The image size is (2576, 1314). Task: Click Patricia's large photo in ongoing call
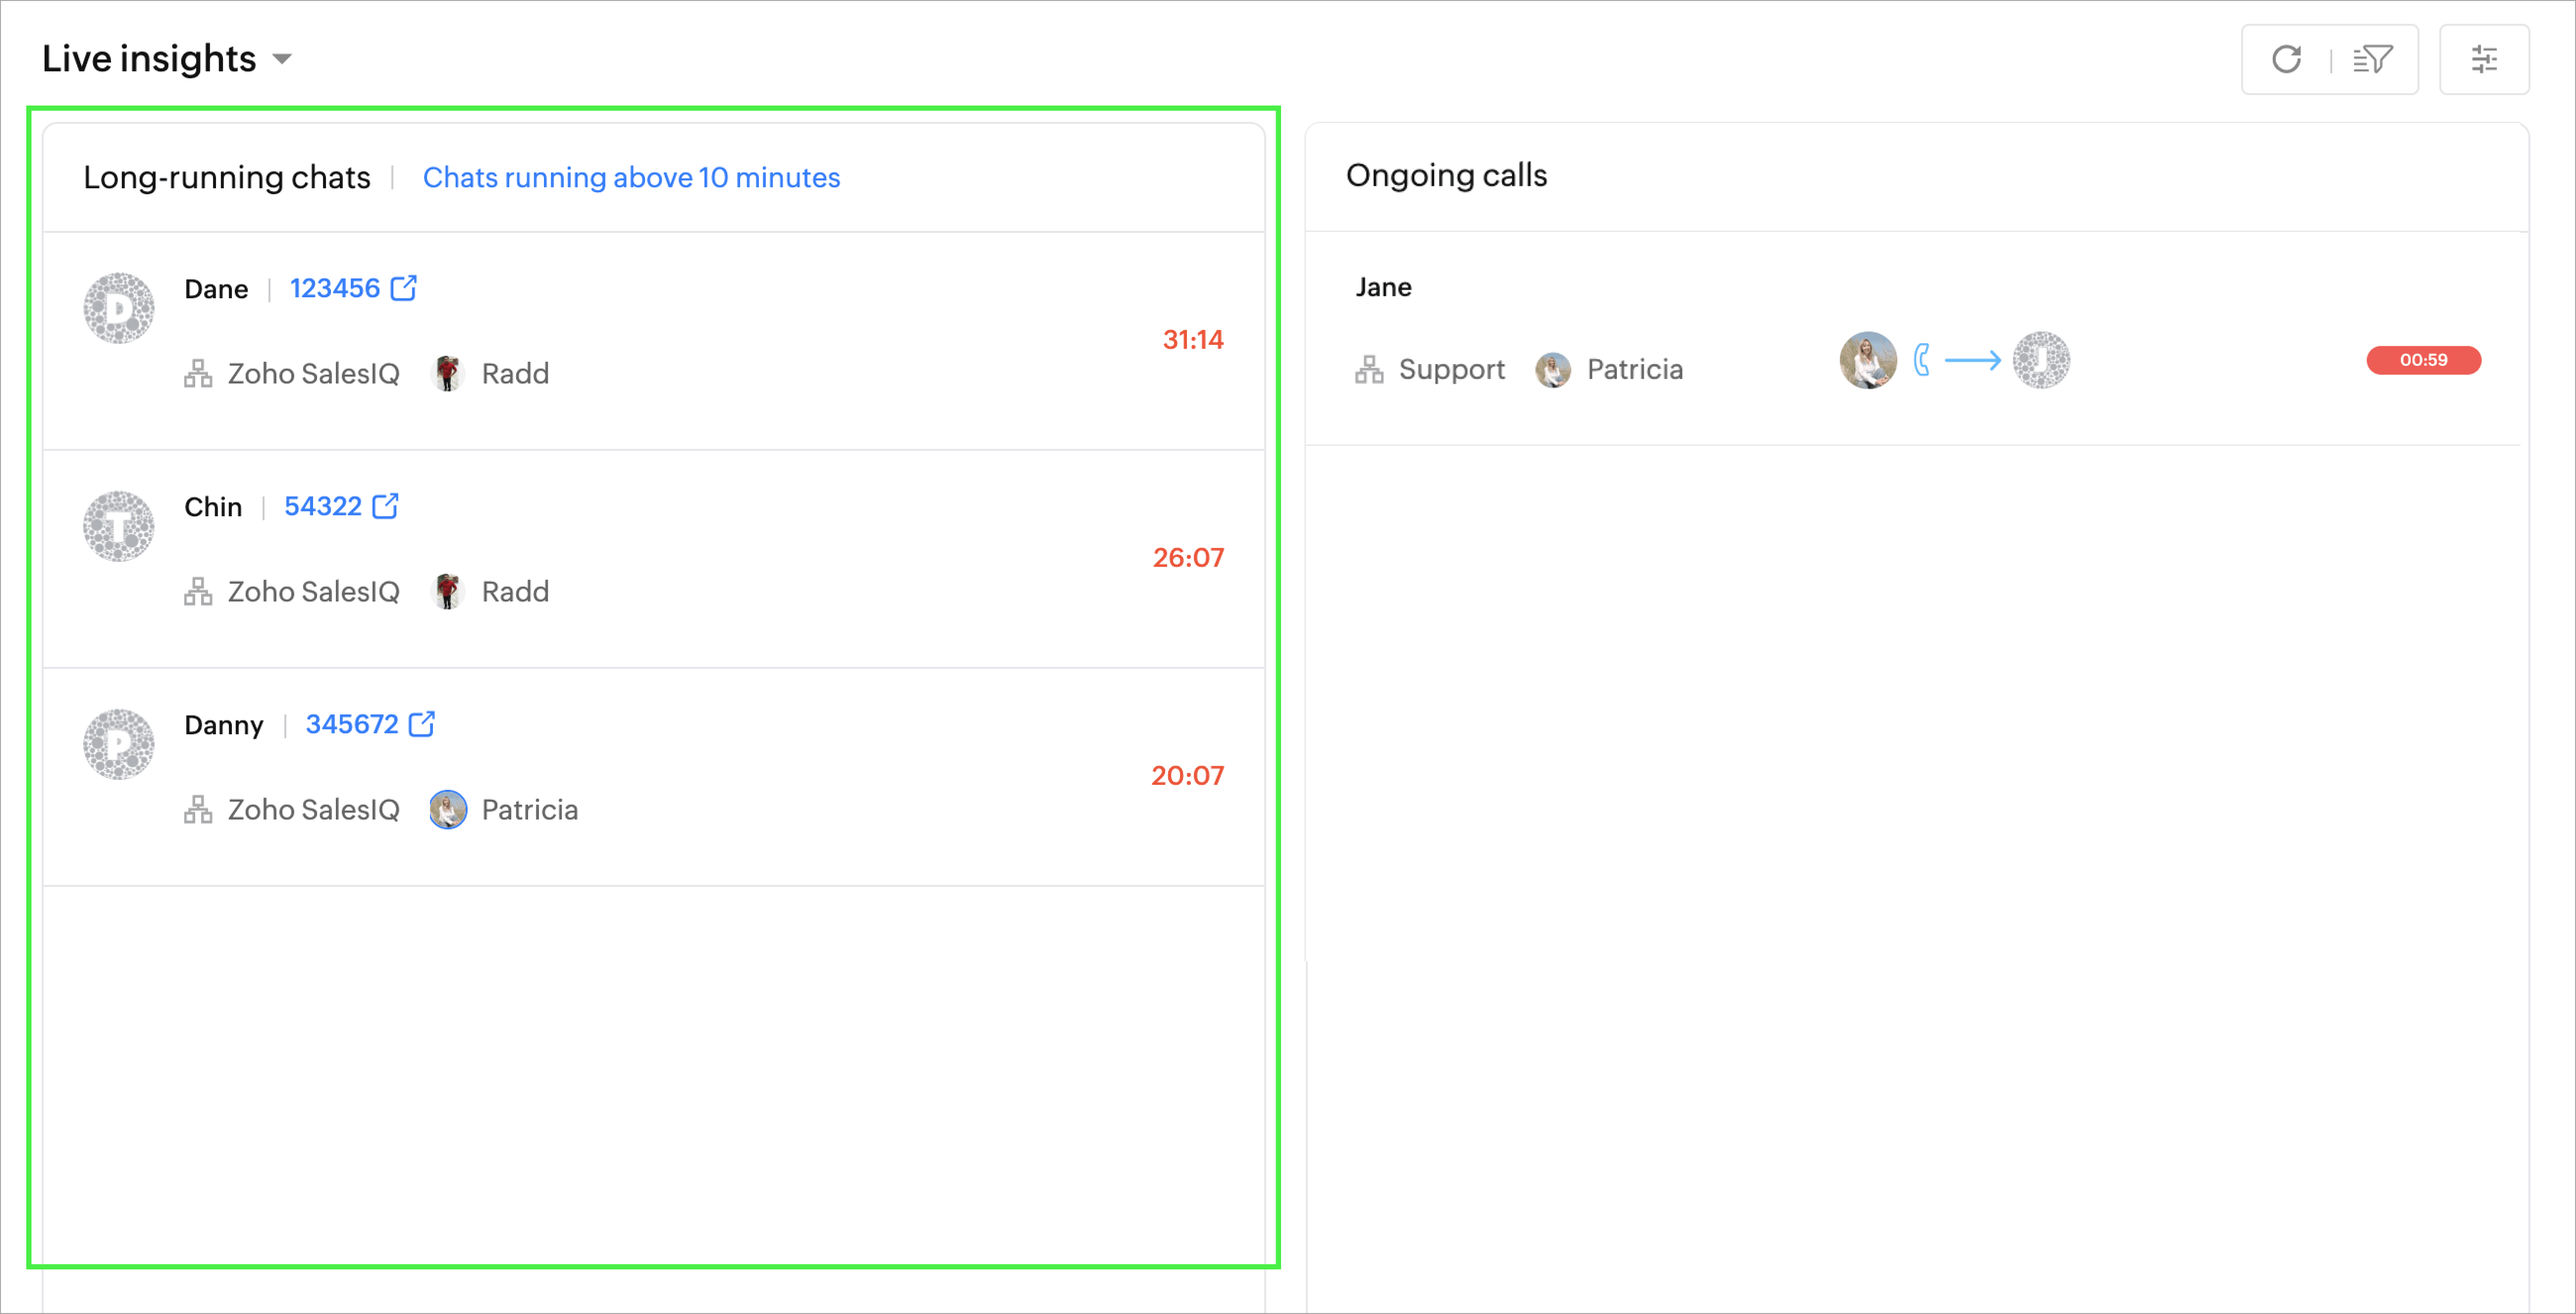[1867, 360]
